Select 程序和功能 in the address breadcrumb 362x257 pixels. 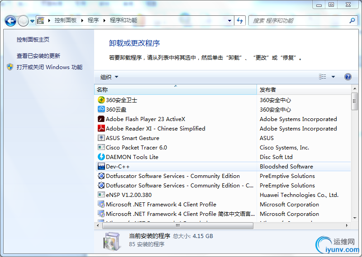pyautogui.click(x=123, y=20)
